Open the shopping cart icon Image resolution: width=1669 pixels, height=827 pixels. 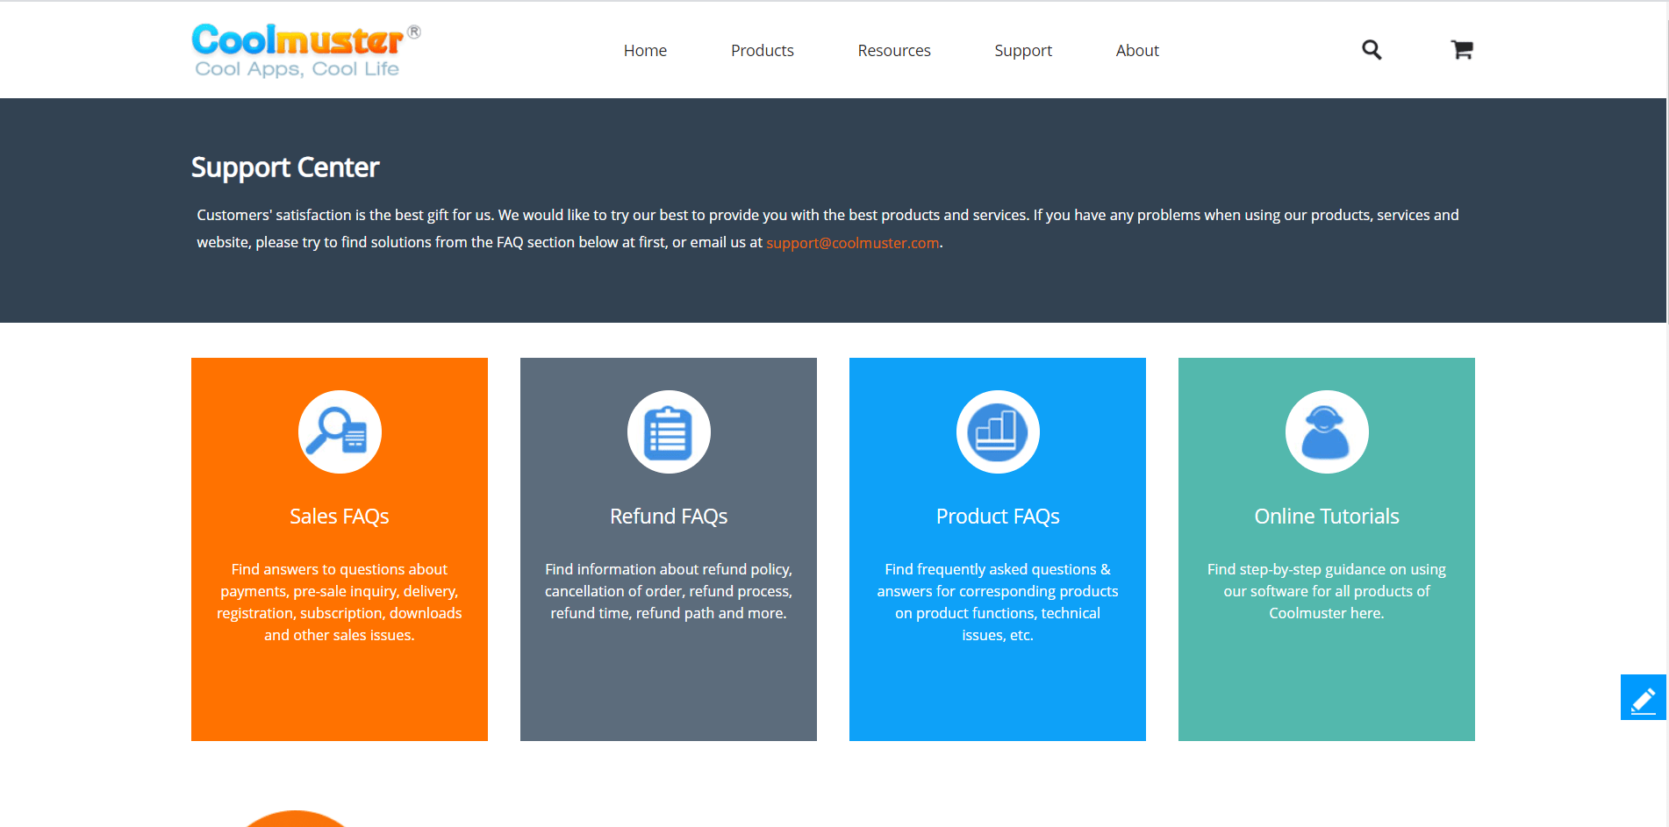1462,50
